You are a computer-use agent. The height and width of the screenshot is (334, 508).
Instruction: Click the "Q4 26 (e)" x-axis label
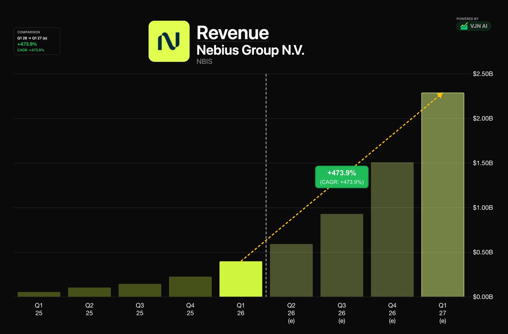coord(392,313)
